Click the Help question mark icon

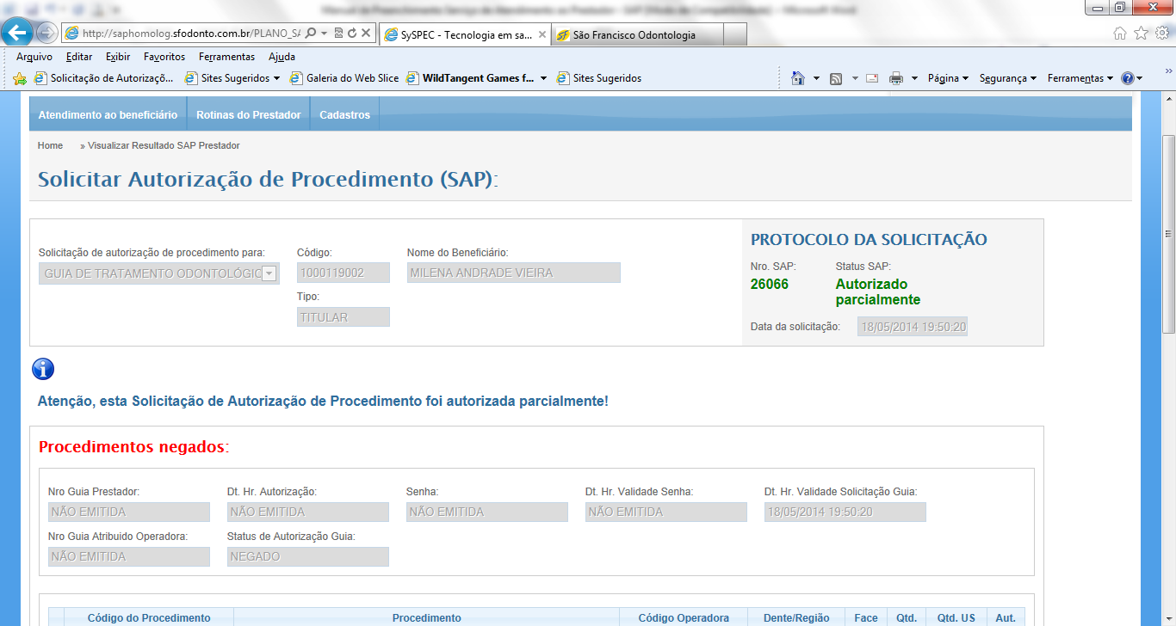[1128, 78]
